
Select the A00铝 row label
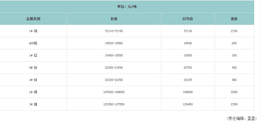[x=33, y=43]
